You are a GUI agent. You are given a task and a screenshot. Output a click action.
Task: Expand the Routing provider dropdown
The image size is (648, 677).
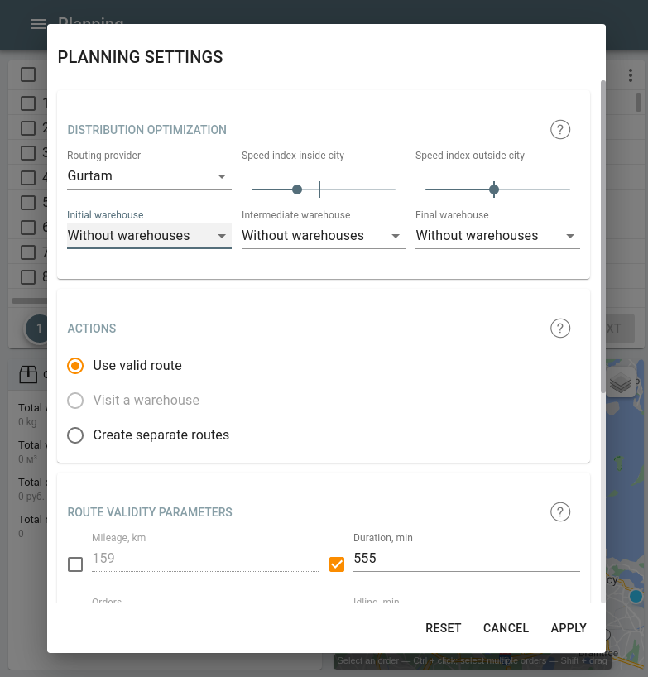pyautogui.click(x=149, y=176)
